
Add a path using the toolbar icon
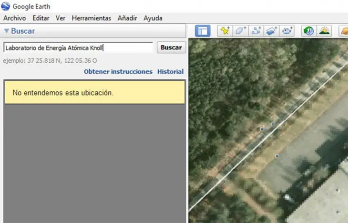point(256,31)
